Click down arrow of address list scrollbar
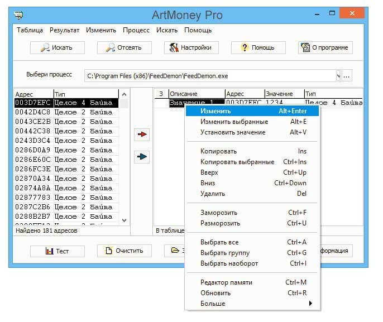383x322 pixels. (x=124, y=220)
